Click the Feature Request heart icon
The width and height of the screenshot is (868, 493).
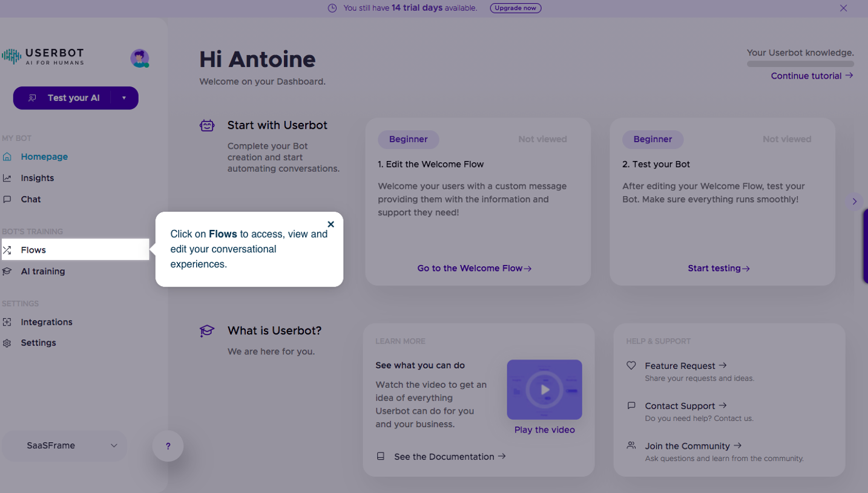coord(631,365)
